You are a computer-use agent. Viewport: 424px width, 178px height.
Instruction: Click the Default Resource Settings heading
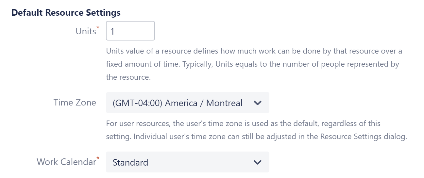[x=66, y=13]
